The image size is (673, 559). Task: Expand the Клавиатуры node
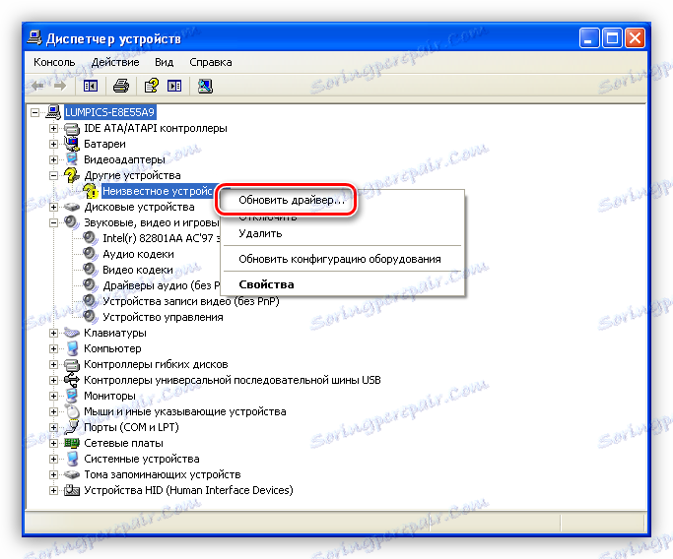[53, 333]
